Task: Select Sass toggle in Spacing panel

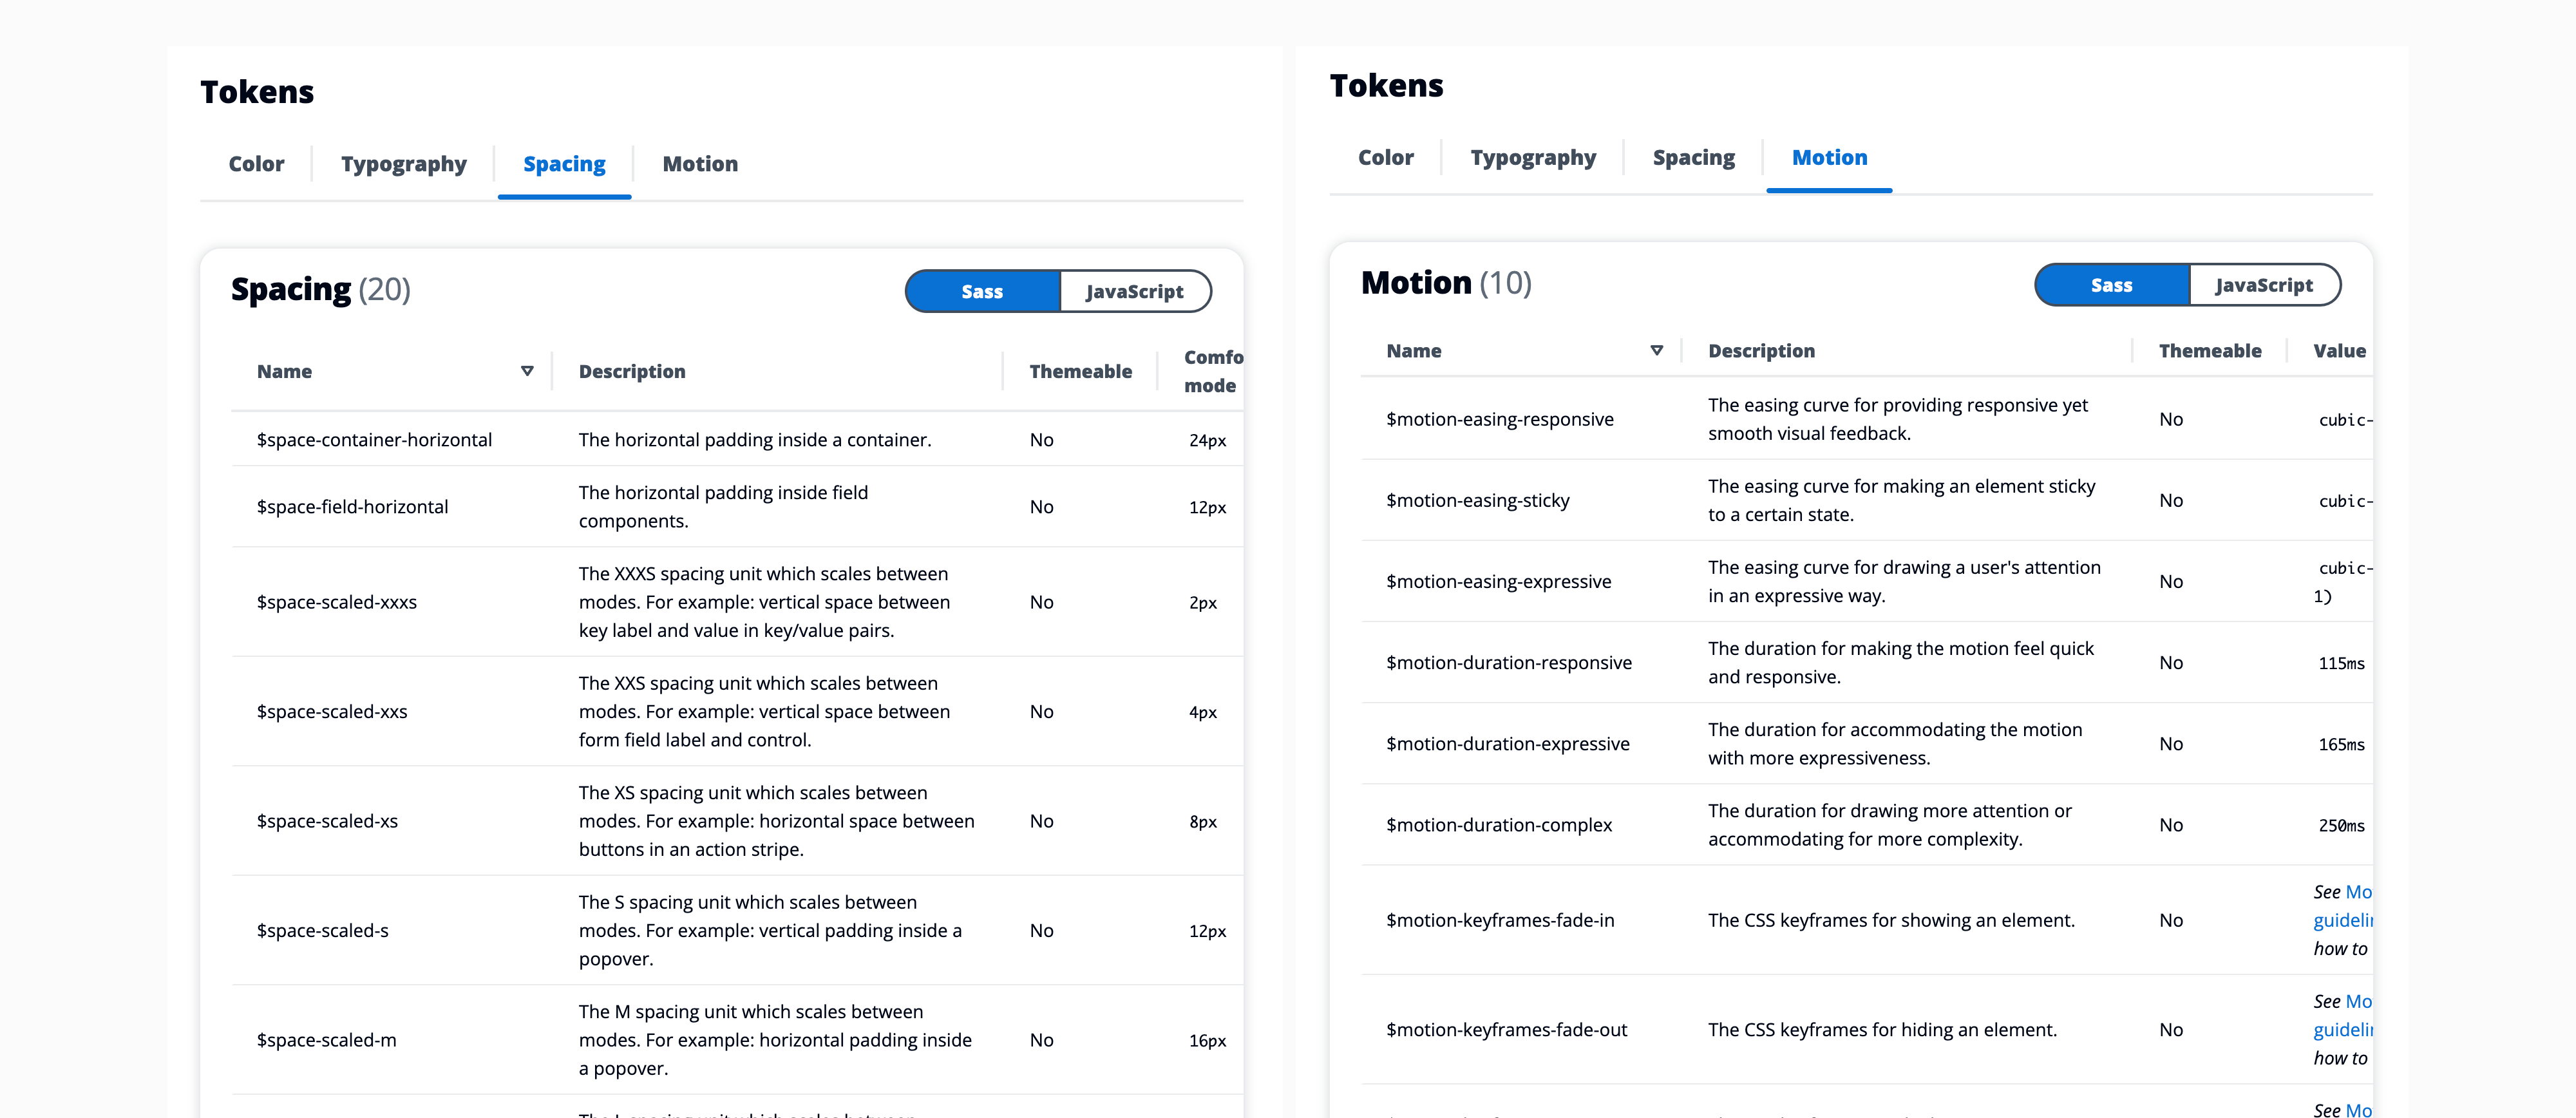Action: coord(982,291)
